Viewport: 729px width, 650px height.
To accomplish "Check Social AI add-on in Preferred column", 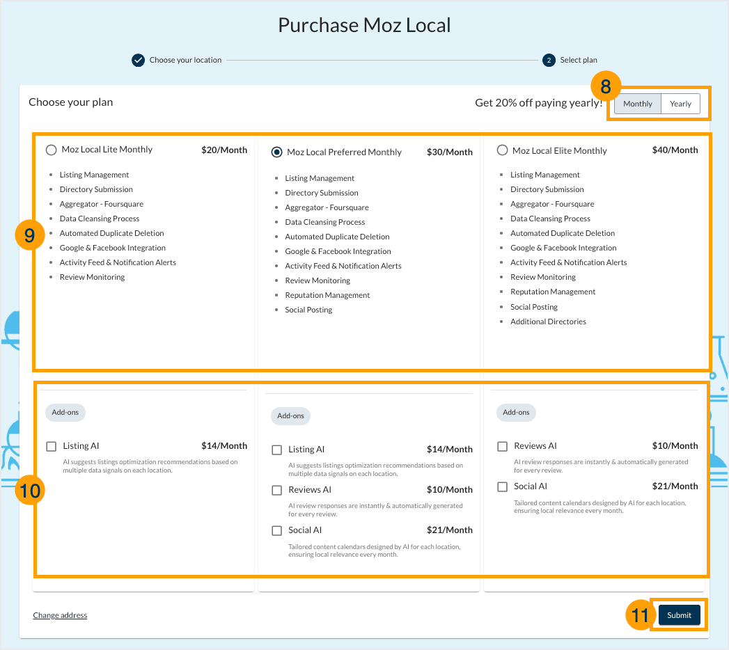I will click(276, 530).
